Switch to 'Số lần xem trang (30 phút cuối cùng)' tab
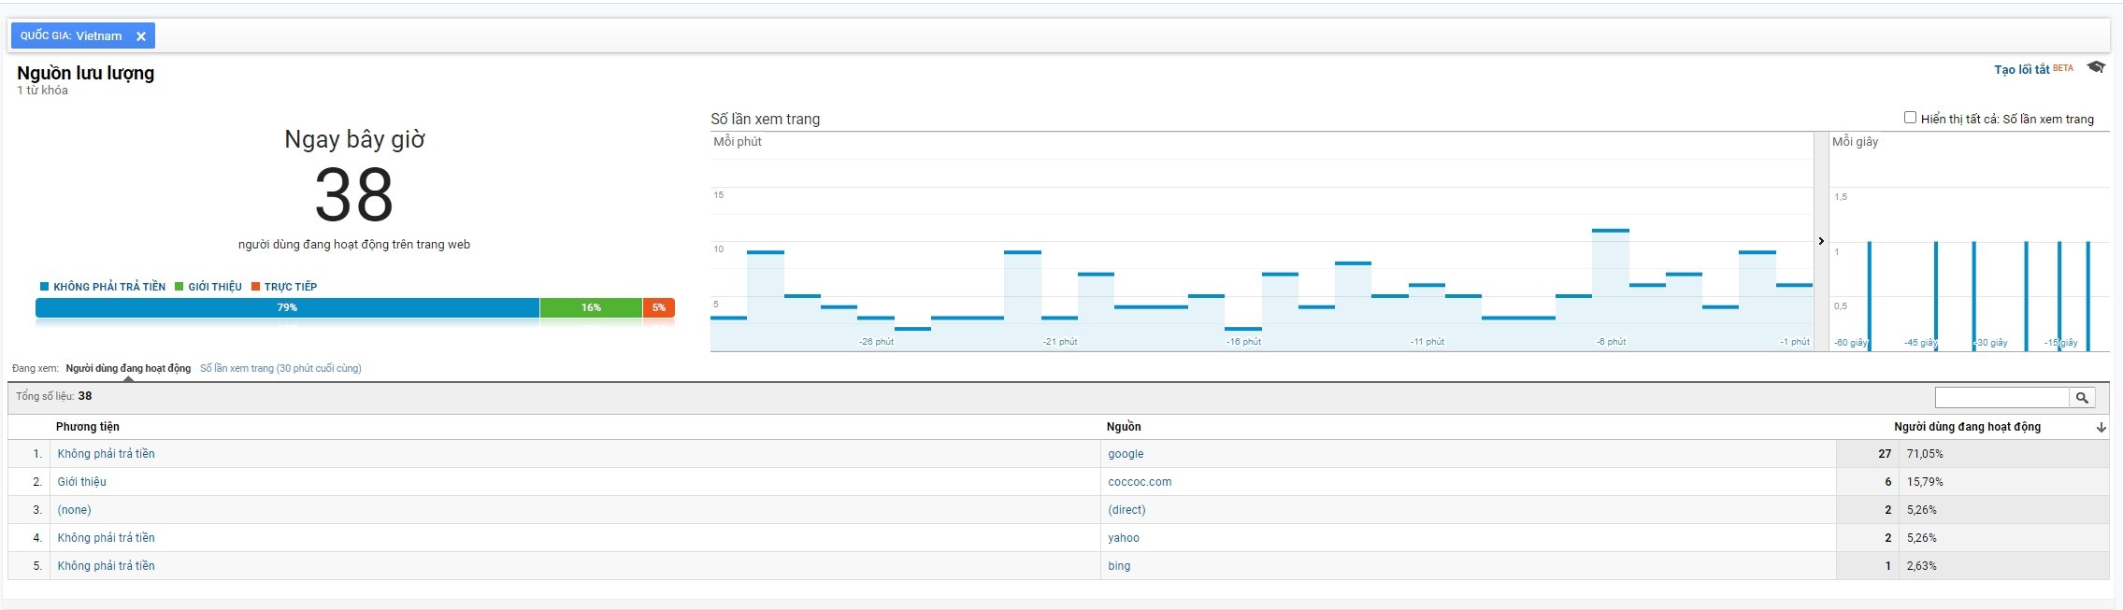The image size is (2123, 610). pos(280,368)
